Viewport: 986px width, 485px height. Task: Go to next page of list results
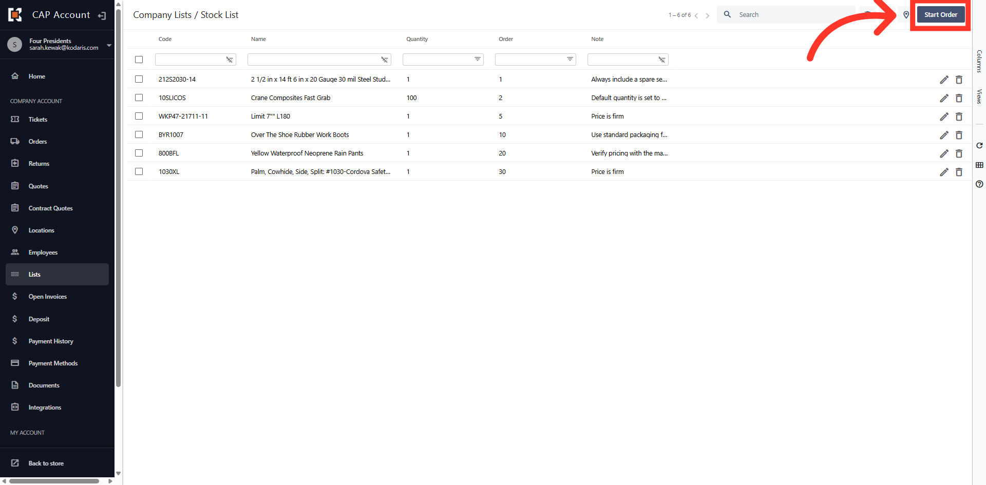pyautogui.click(x=708, y=15)
